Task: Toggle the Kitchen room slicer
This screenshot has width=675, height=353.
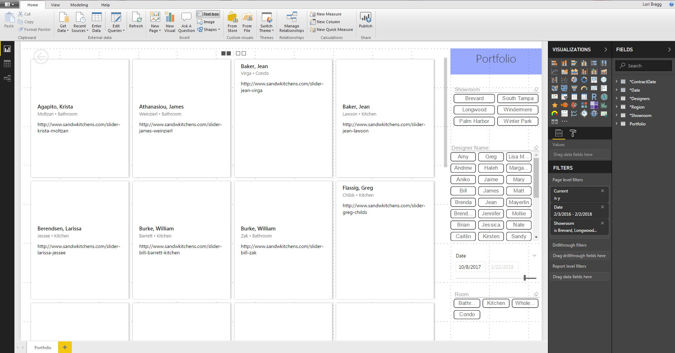Action: 496,303
